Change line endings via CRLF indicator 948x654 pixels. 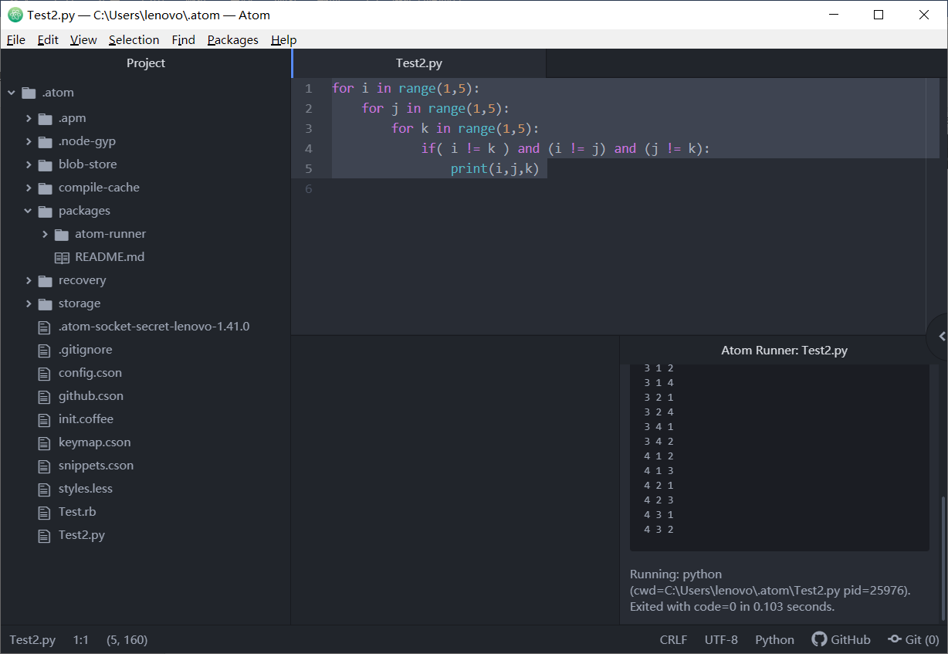[672, 639]
